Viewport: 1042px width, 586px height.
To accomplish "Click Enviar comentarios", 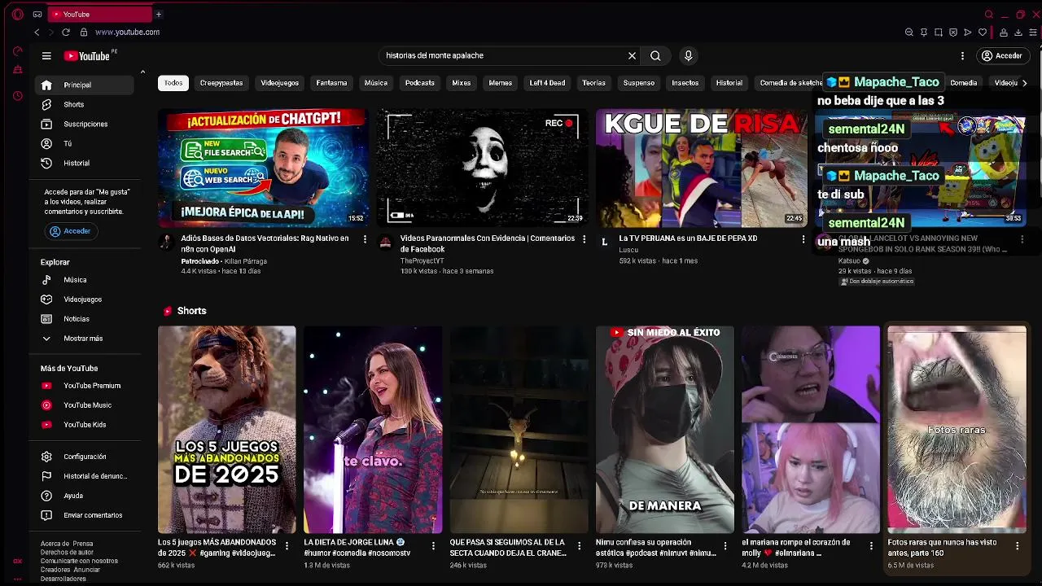I will [84, 515].
